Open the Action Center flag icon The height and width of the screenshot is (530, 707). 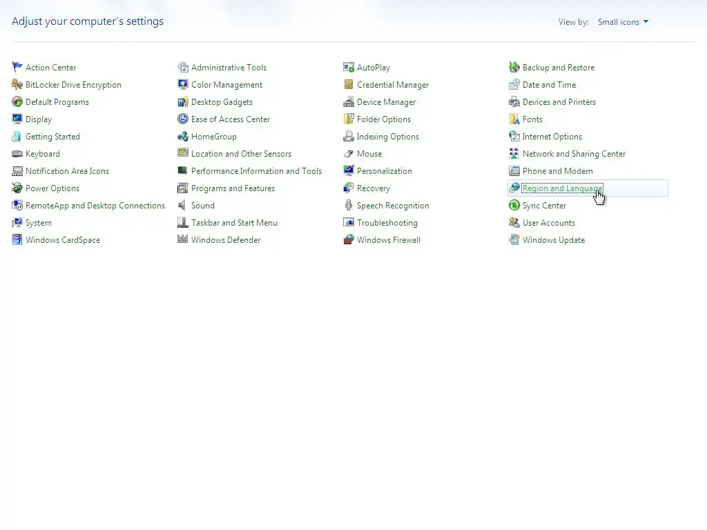tap(17, 67)
